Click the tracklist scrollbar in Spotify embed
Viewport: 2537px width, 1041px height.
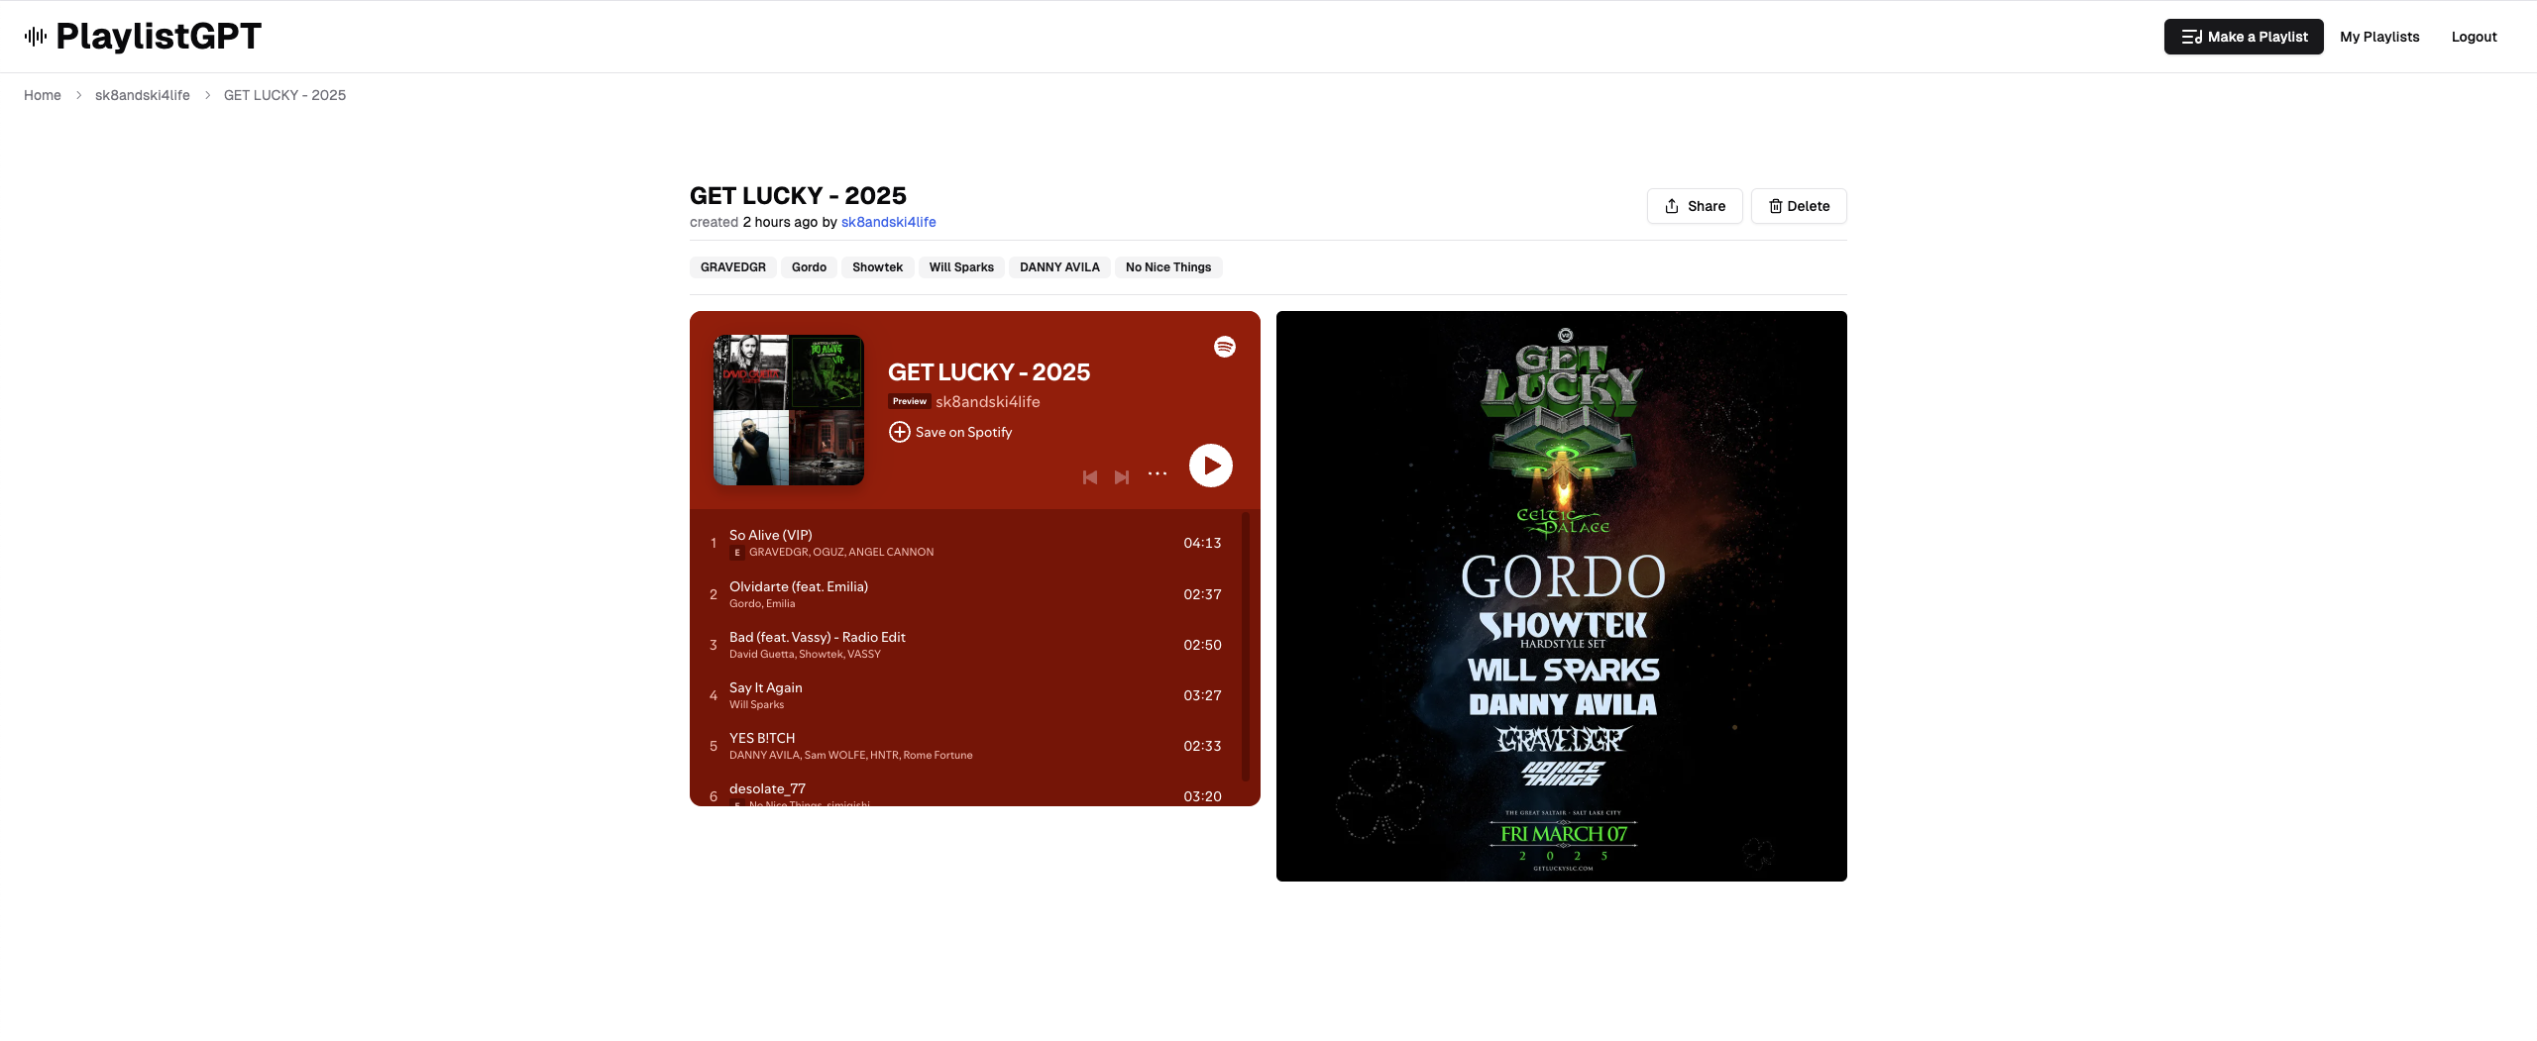click(x=1246, y=646)
